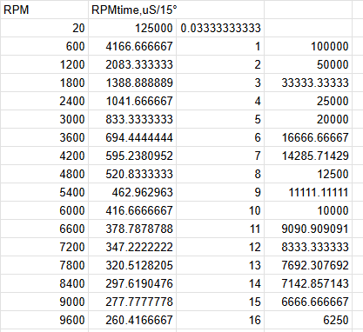Select the RPM cell 5400
Viewport: 363px width, 332px height.
[44, 192]
